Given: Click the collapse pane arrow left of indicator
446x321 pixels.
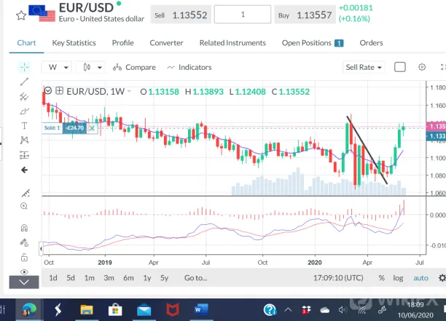Looking at the screenshot, I should click(41, 248).
